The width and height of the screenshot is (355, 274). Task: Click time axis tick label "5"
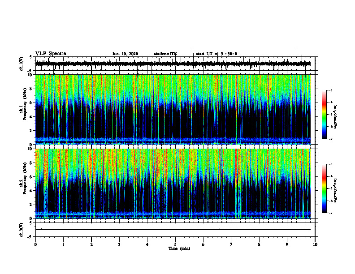point(175,244)
